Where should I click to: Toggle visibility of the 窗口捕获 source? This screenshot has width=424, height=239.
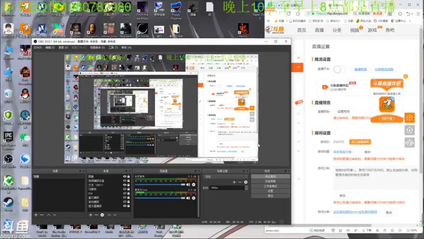pos(125,198)
